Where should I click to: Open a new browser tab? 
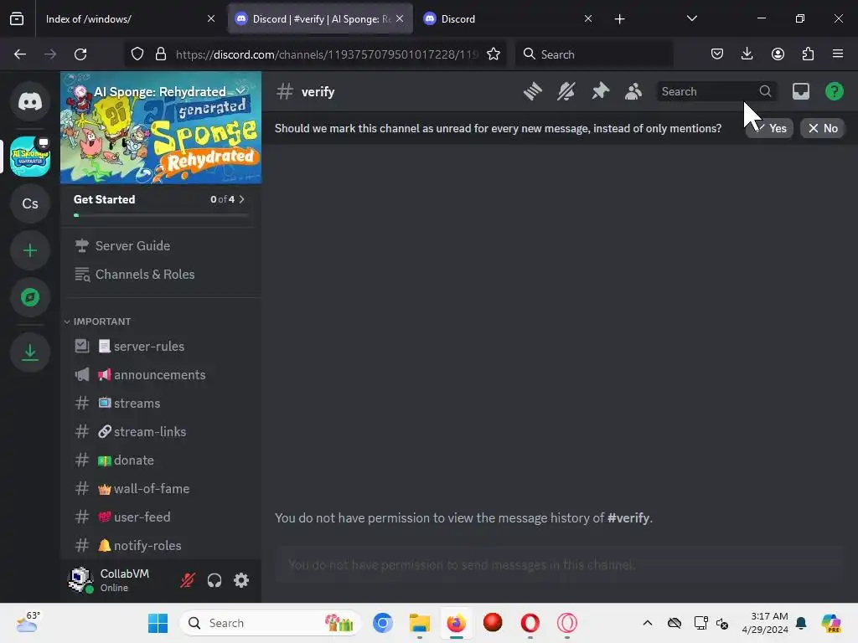(x=619, y=19)
